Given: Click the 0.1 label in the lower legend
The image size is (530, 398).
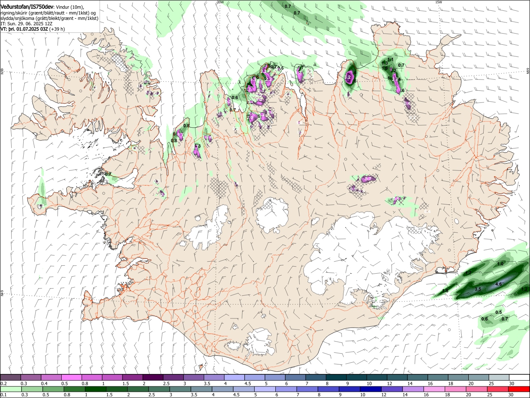Looking at the screenshot, I should (3, 395).
